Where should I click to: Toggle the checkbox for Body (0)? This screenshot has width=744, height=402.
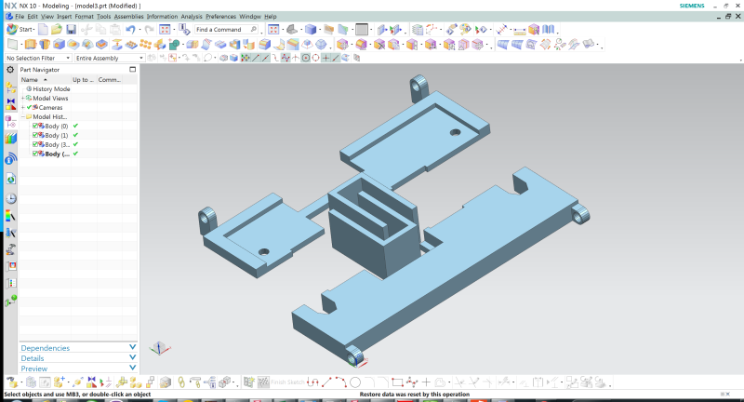click(35, 126)
